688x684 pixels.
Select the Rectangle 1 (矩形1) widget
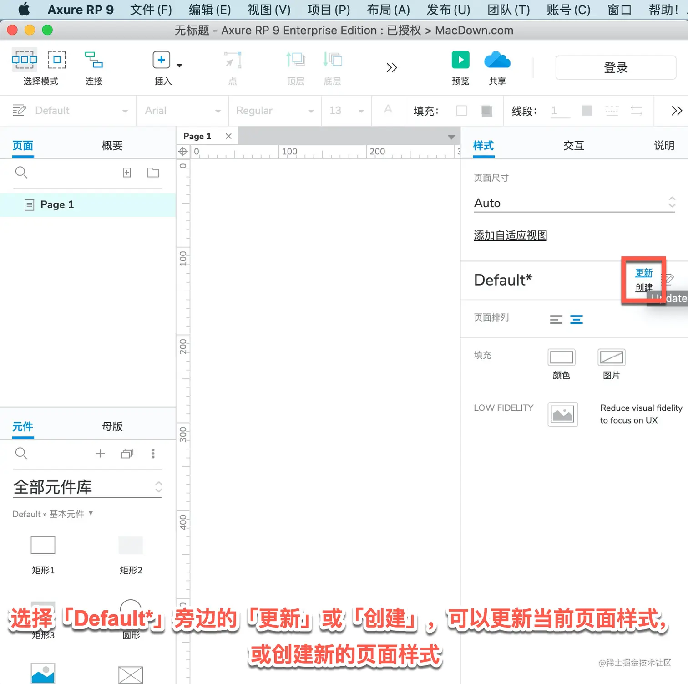click(43, 545)
